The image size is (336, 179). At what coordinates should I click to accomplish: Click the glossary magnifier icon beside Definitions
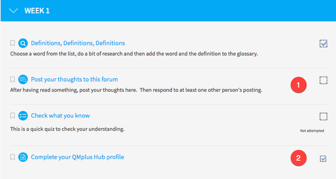(x=23, y=44)
